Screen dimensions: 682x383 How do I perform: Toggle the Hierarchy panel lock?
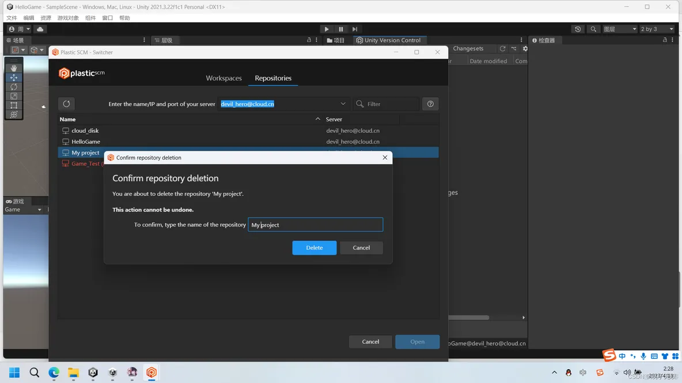(309, 40)
